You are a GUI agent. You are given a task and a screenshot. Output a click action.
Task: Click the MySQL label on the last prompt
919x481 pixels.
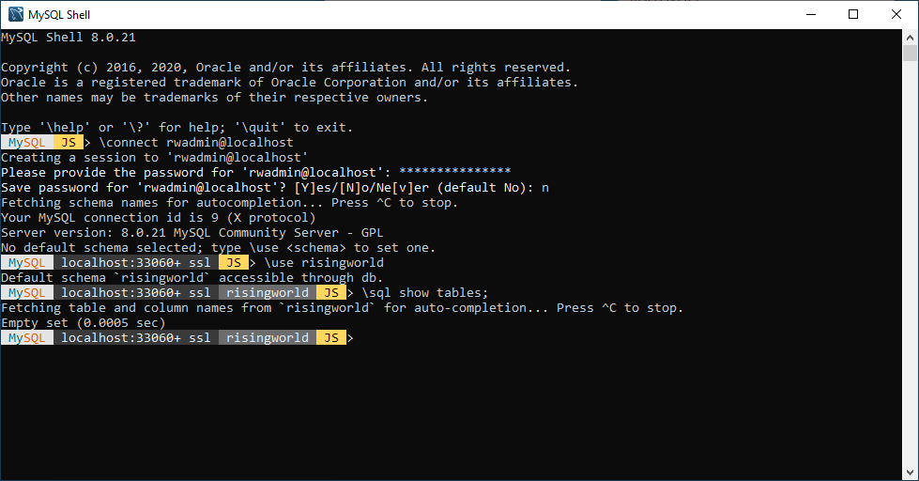tap(26, 338)
